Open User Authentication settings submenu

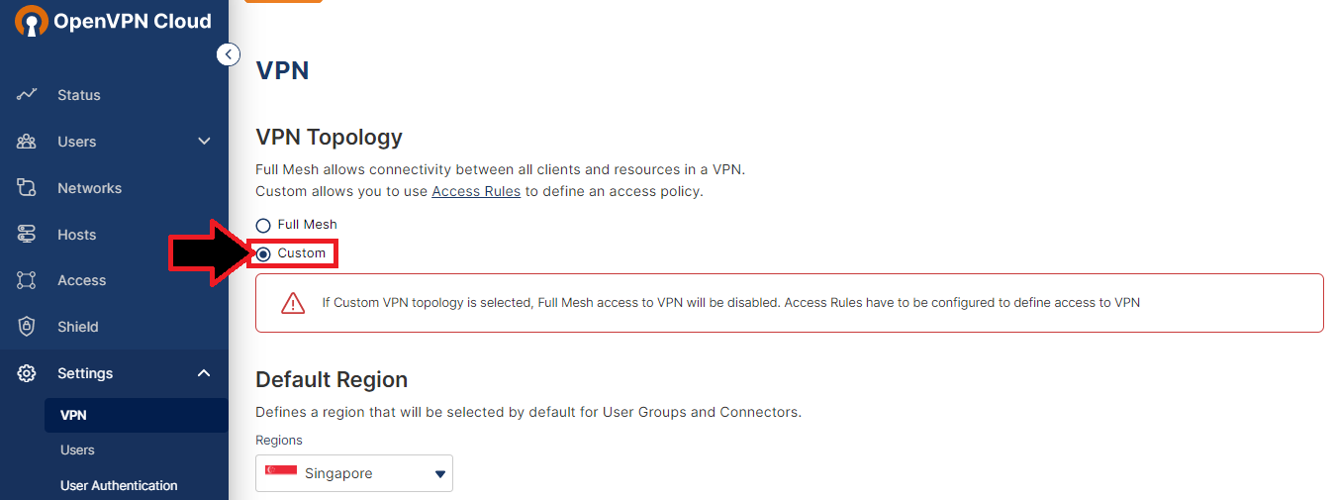tap(119, 486)
